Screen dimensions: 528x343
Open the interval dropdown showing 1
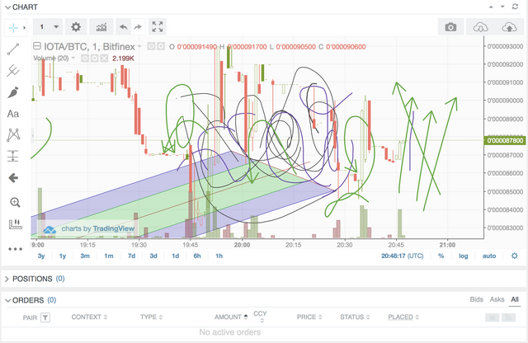tap(48, 27)
